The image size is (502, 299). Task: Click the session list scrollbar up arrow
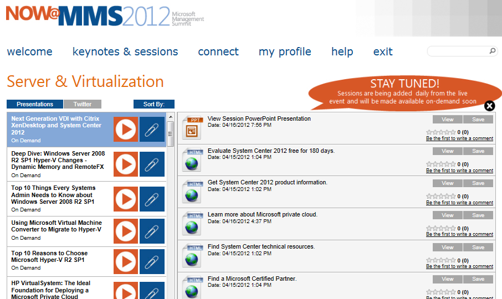[171, 117]
